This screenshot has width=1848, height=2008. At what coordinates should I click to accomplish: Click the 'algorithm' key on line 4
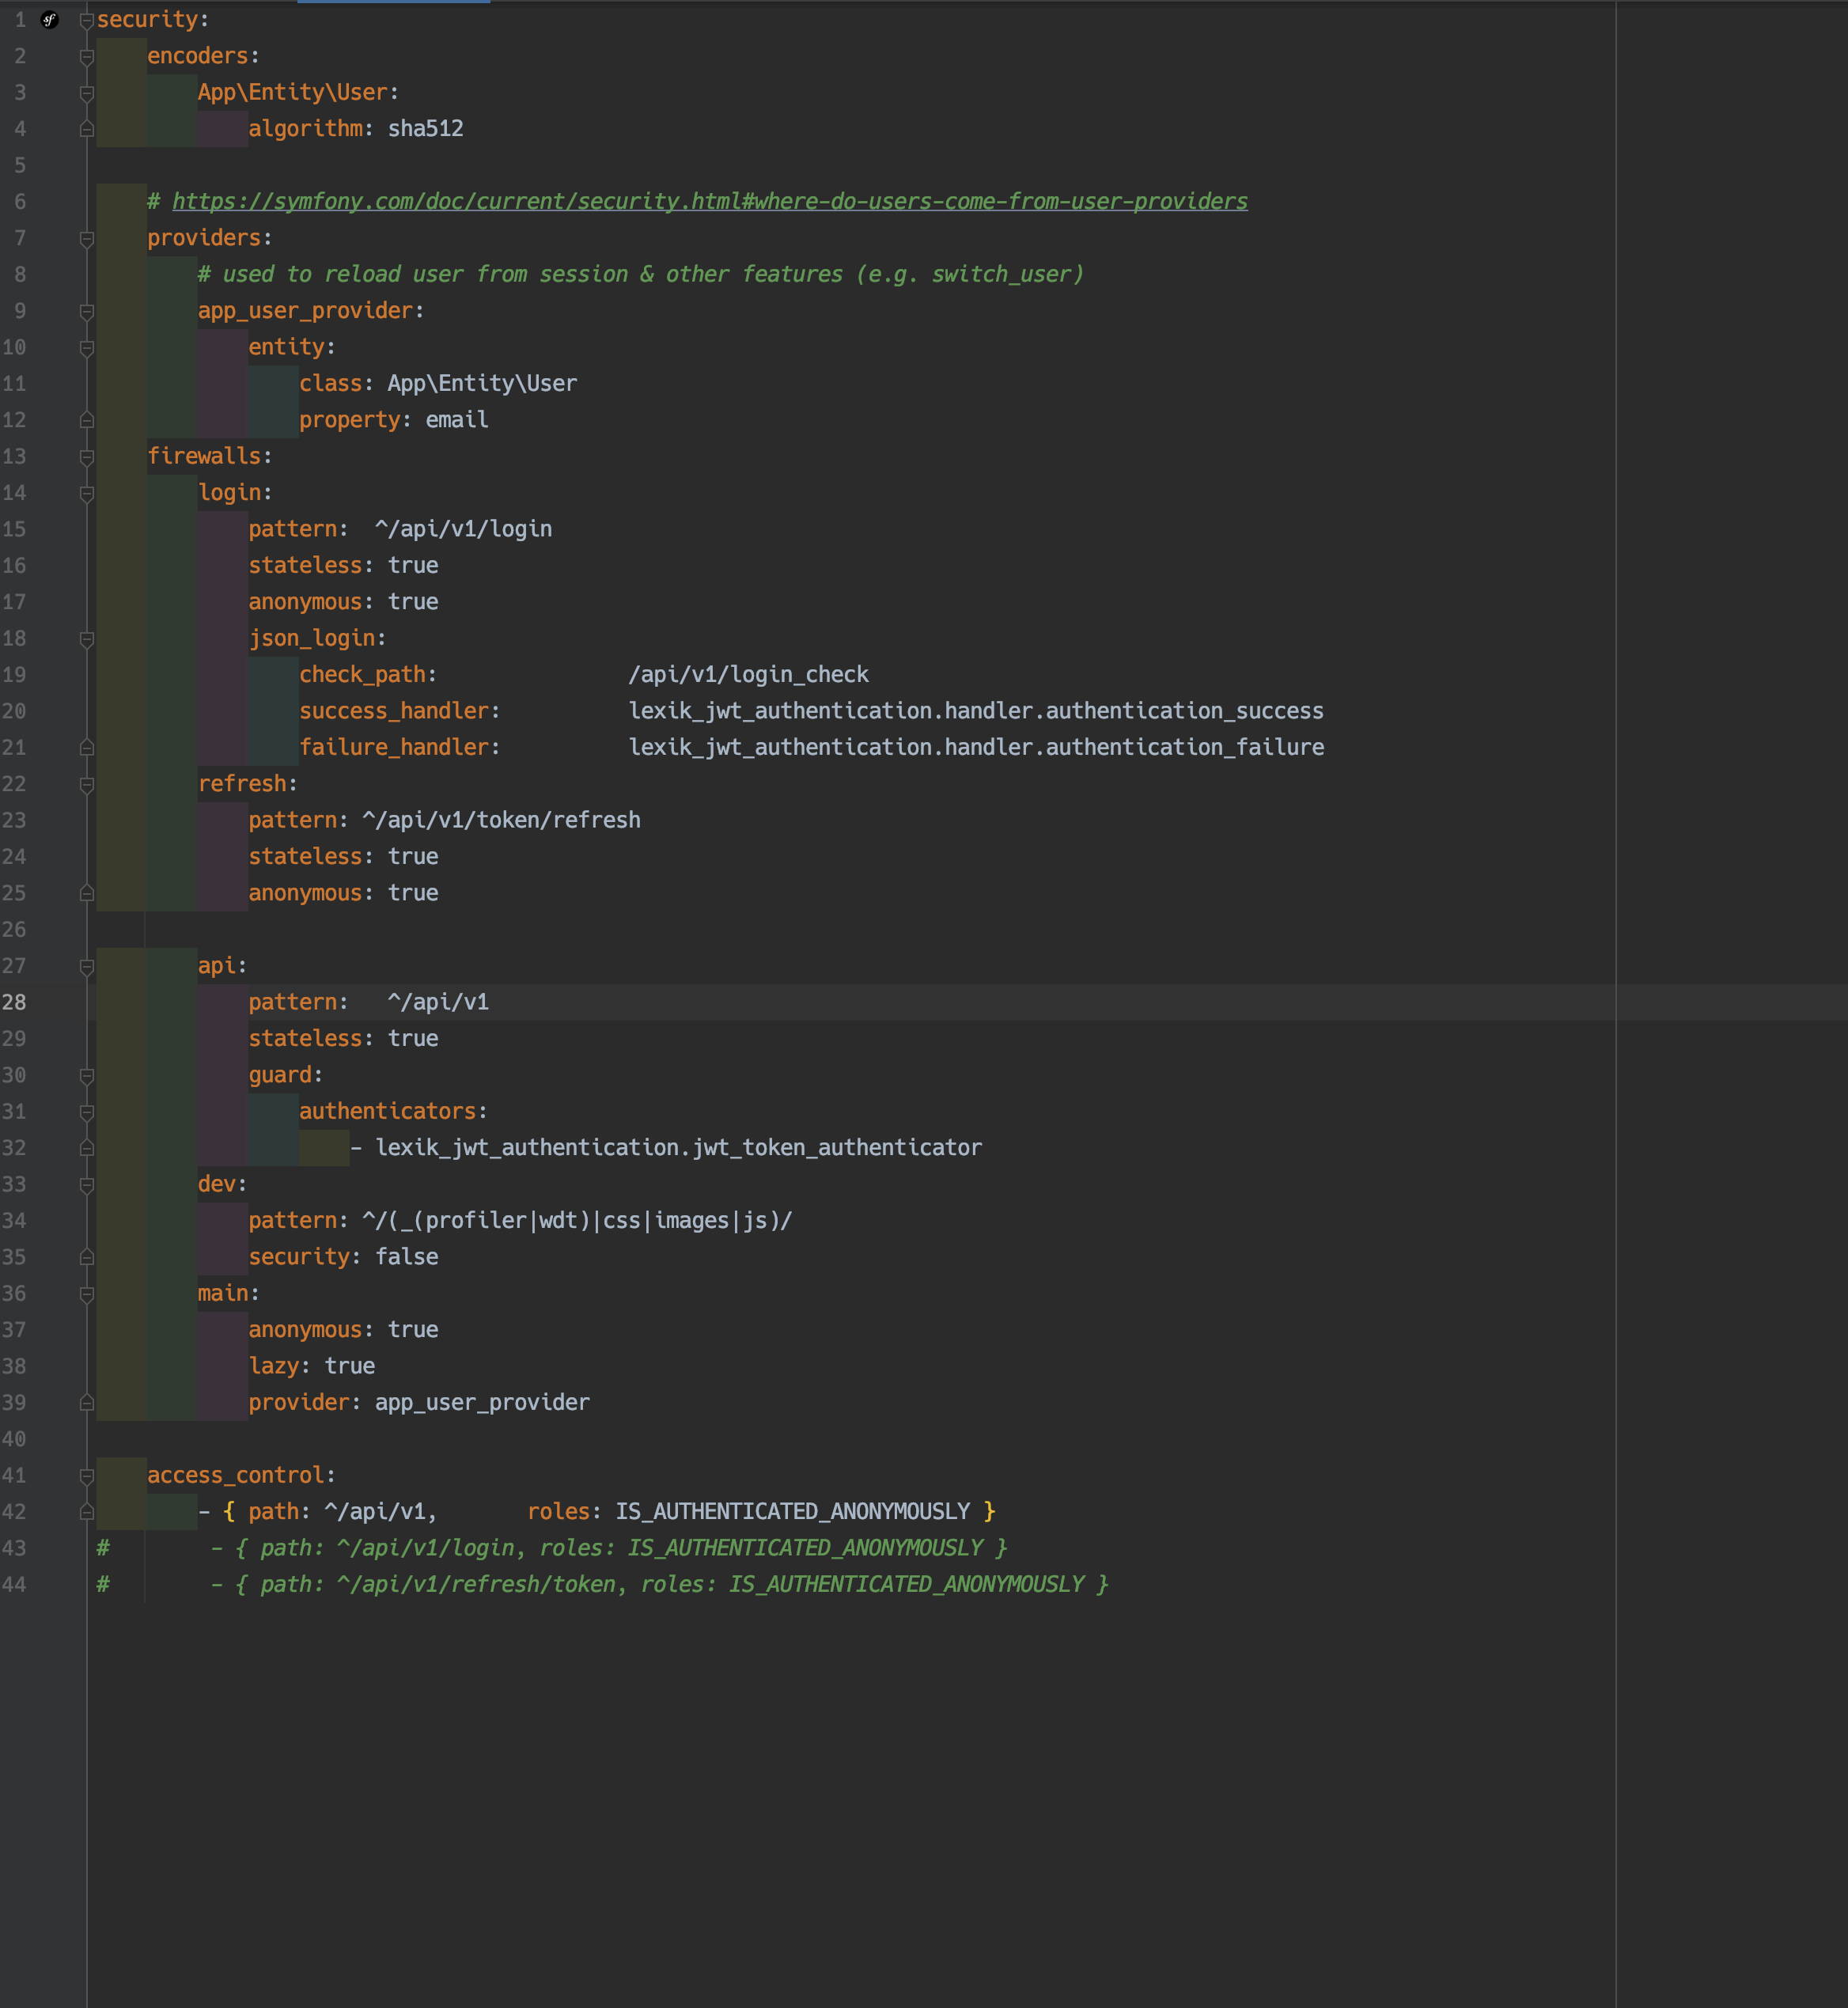click(305, 128)
